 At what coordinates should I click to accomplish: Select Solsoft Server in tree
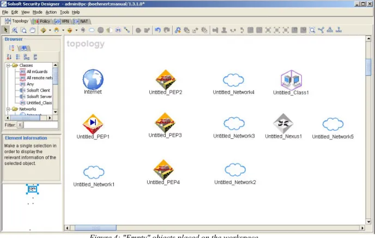point(36,96)
